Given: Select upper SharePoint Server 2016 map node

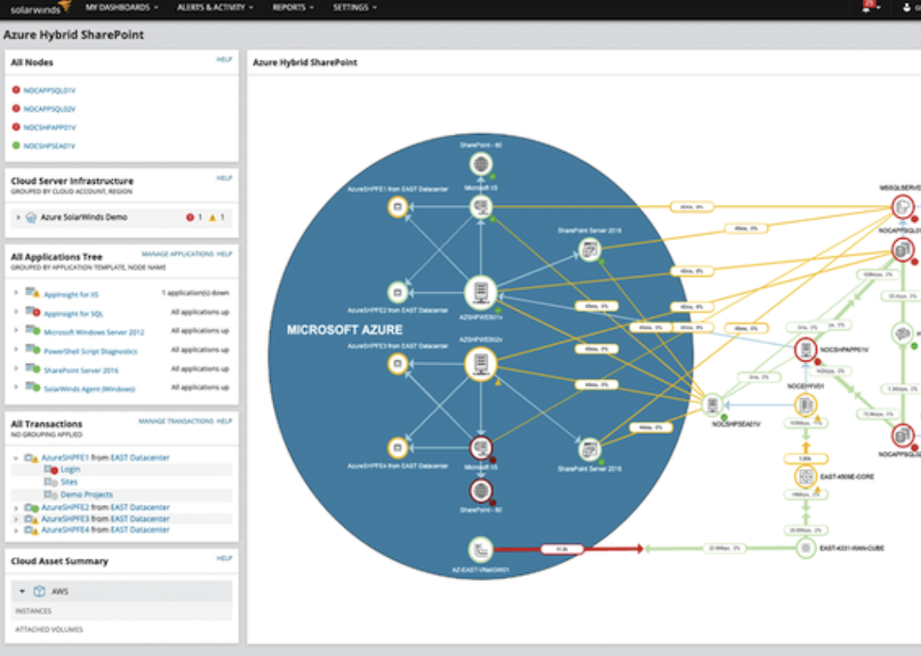Looking at the screenshot, I should coord(590,250).
